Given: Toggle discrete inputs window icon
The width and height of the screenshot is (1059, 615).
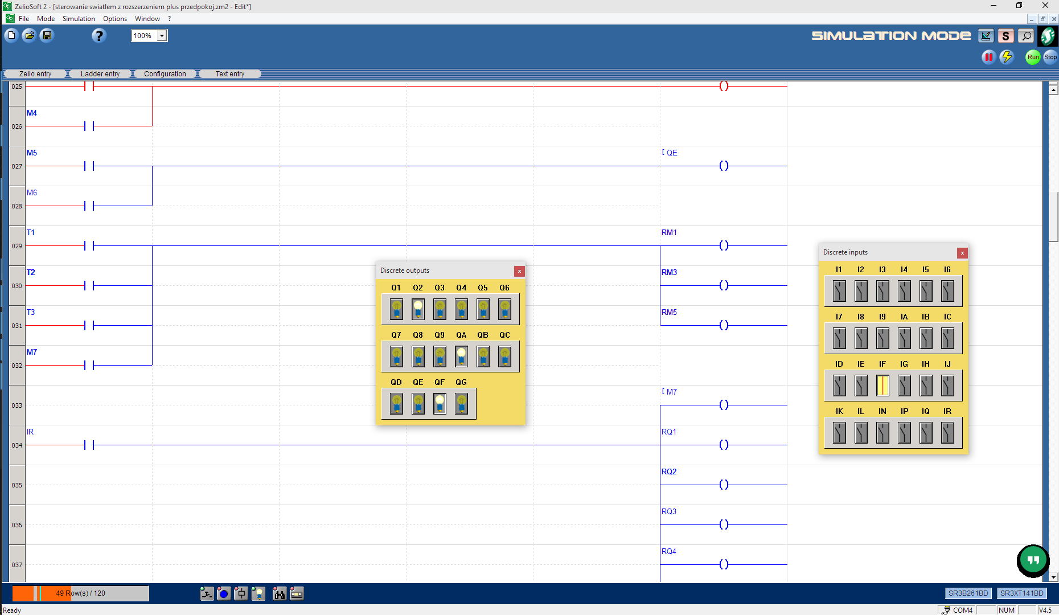Looking at the screenshot, I should 207,594.
